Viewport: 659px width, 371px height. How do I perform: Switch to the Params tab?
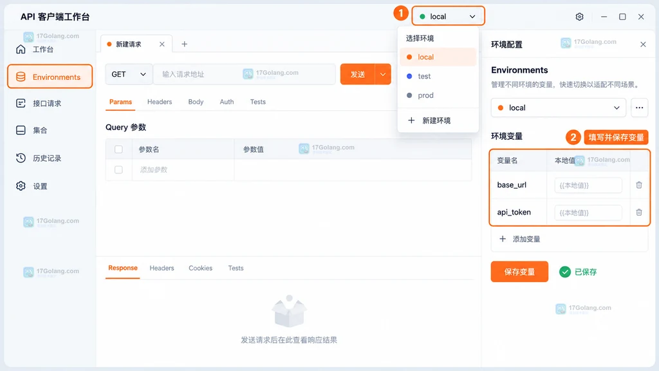(x=120, y=102)
